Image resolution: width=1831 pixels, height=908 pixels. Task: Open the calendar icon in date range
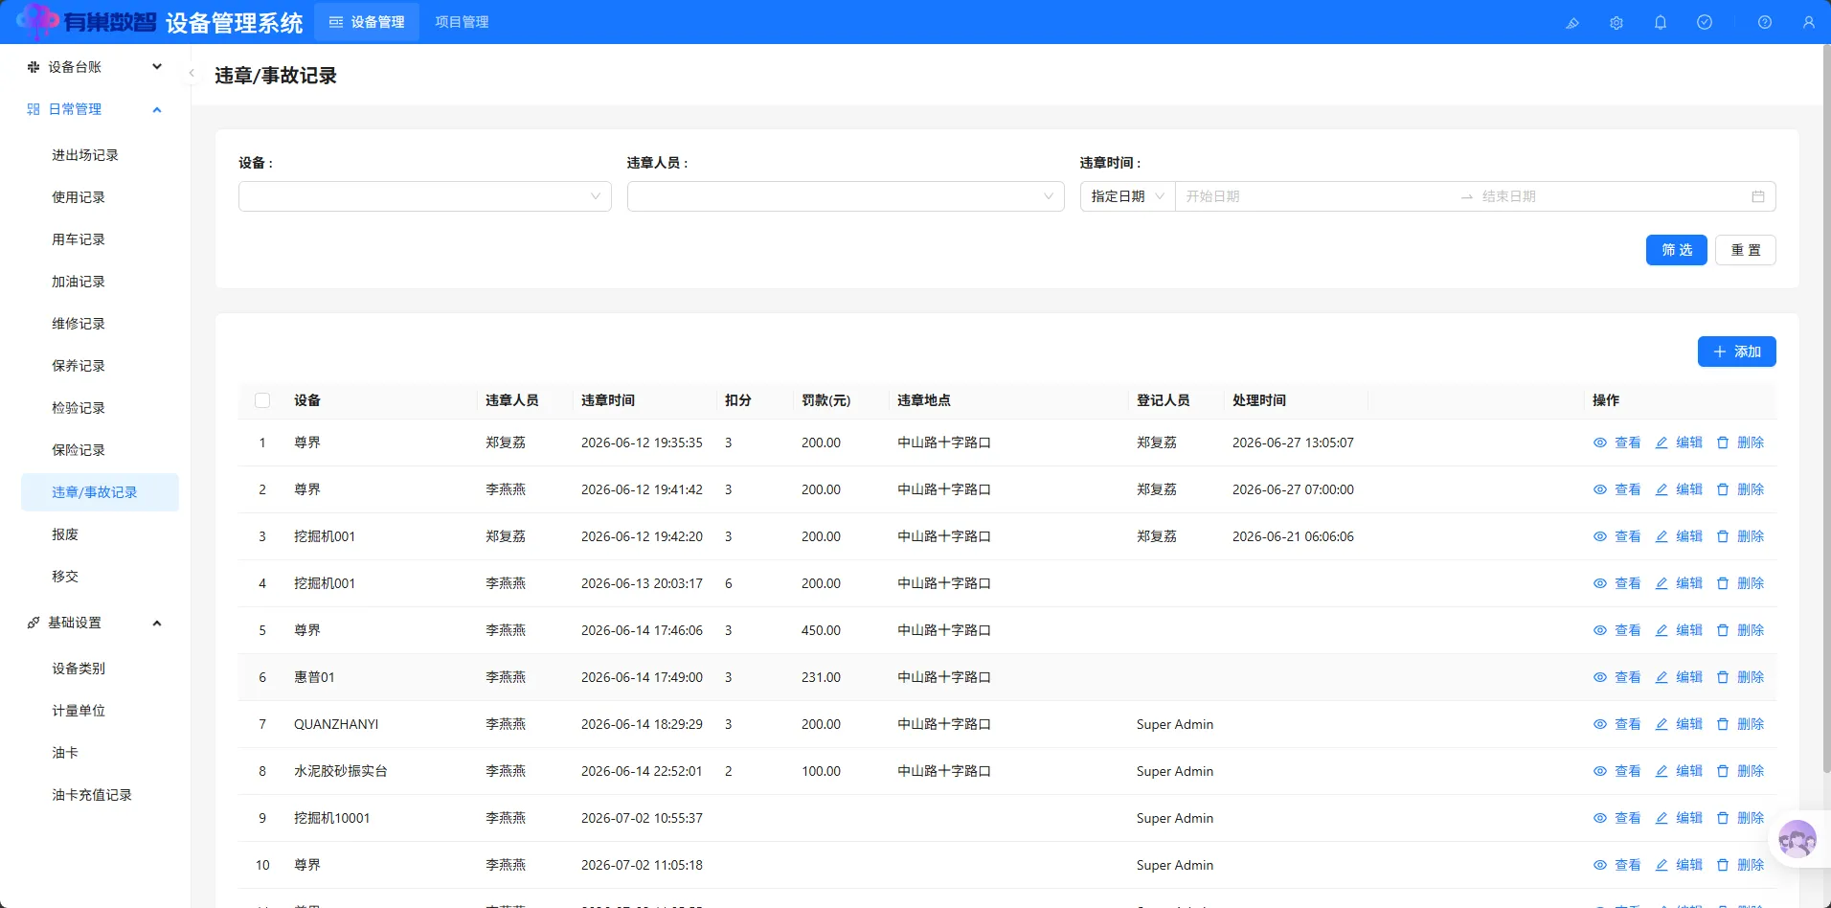1758,196
